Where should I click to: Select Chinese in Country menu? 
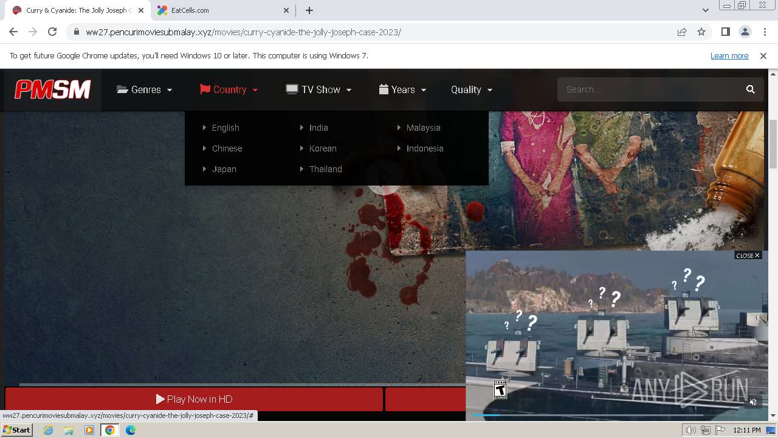click(227, 148)
